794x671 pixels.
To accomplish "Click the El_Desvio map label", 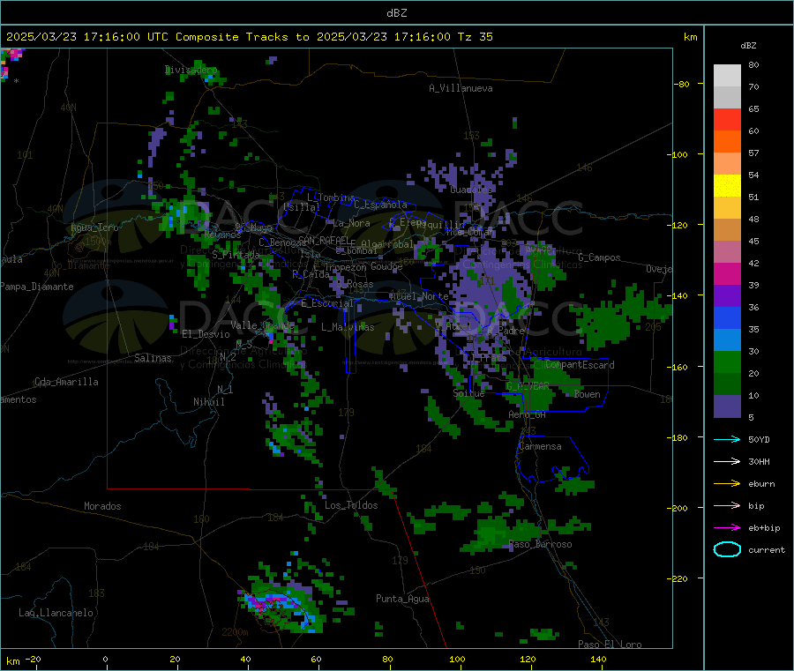I will (x=206, y=334).
